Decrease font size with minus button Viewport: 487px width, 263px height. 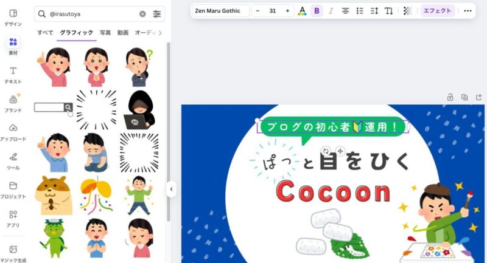point(258,11)
